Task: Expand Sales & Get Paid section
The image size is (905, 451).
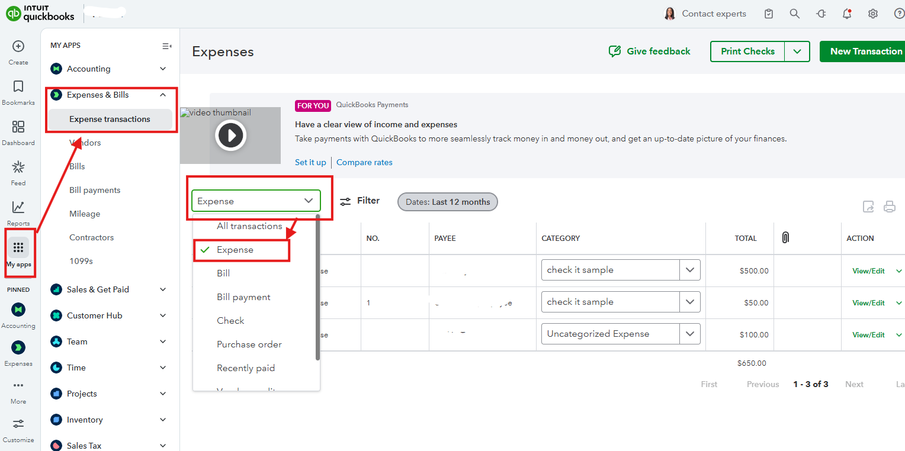Action: point(163,289)
